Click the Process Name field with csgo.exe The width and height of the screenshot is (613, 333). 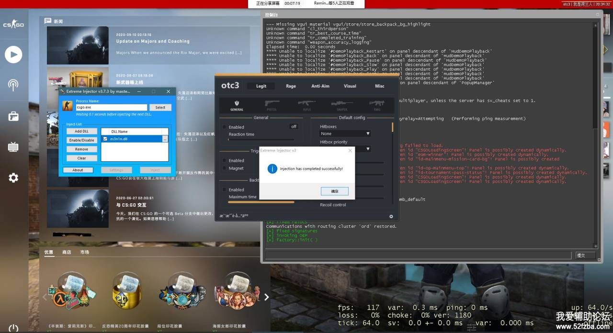point(112,108)
